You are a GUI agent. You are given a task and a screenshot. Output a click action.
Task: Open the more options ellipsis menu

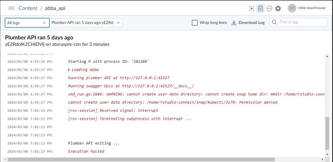269,8
